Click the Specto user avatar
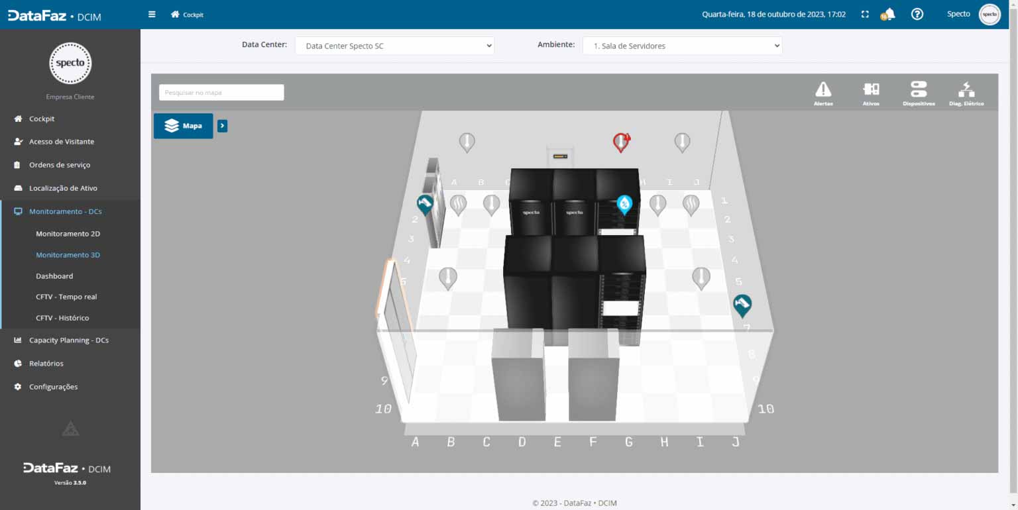Viewport: 1018px width, 510px height. tap(990, 14)
